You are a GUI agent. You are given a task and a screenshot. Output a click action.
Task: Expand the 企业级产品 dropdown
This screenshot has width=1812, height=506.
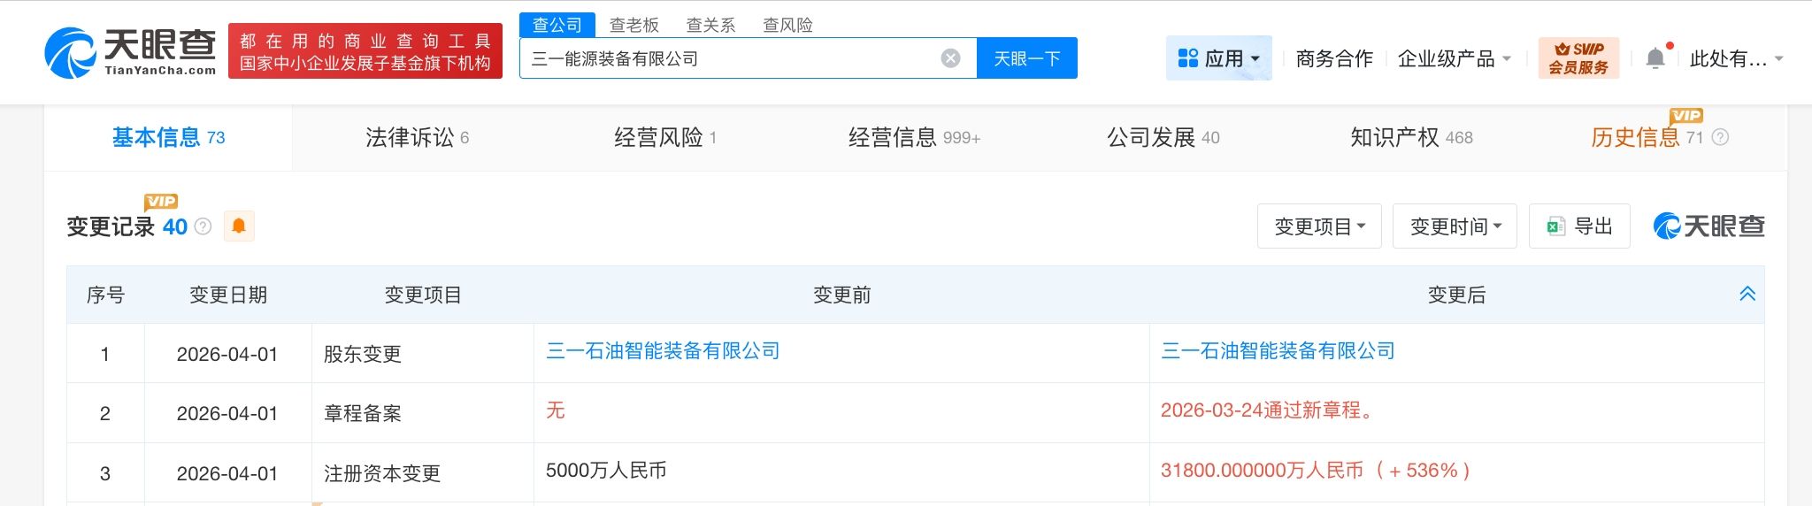pos(1454,58)
